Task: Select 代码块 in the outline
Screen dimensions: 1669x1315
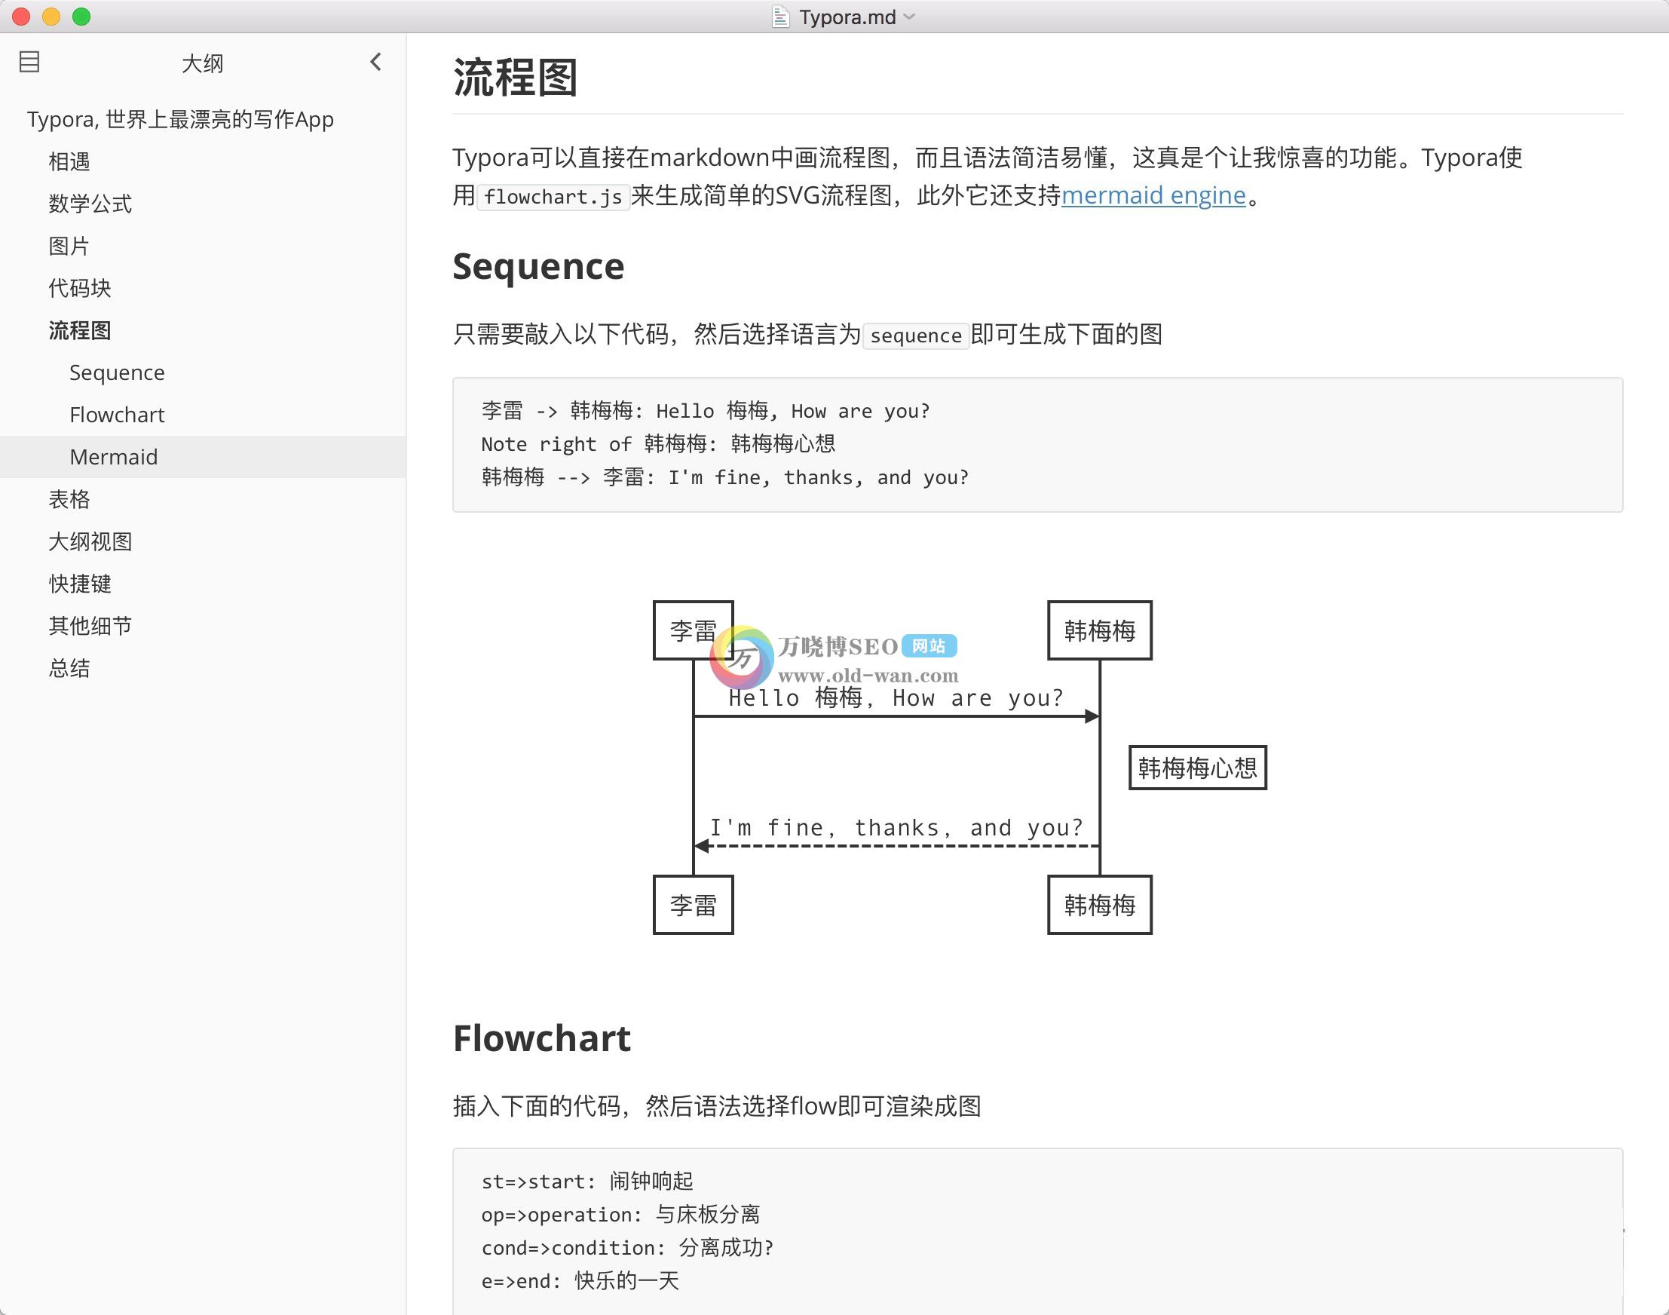Action: pos(79,288)
